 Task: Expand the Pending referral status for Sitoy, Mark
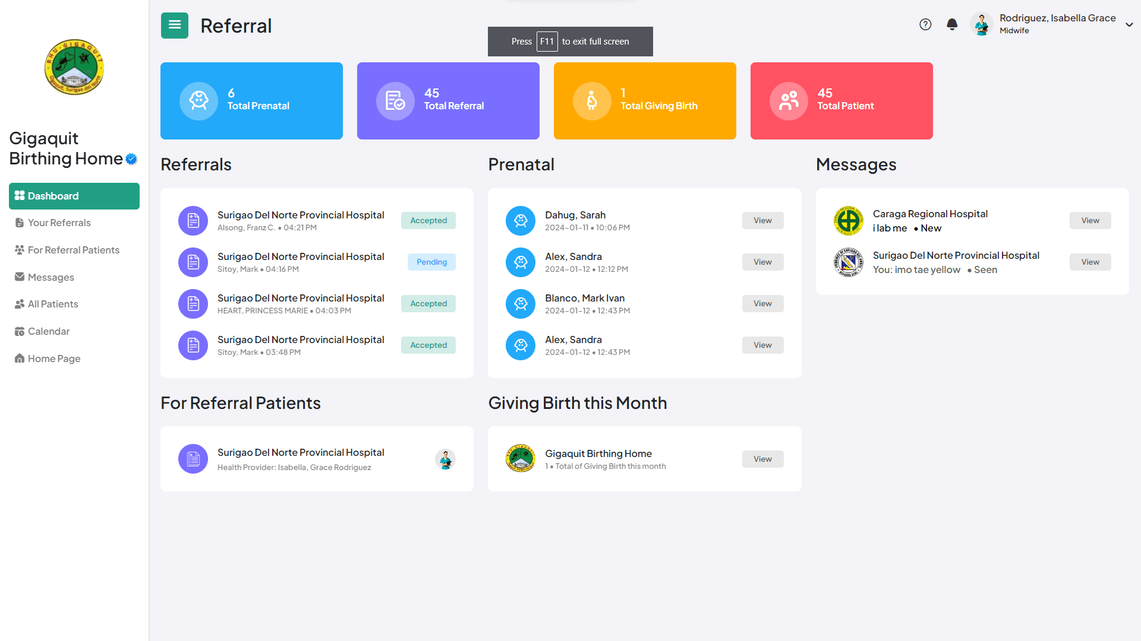[431, 262]
